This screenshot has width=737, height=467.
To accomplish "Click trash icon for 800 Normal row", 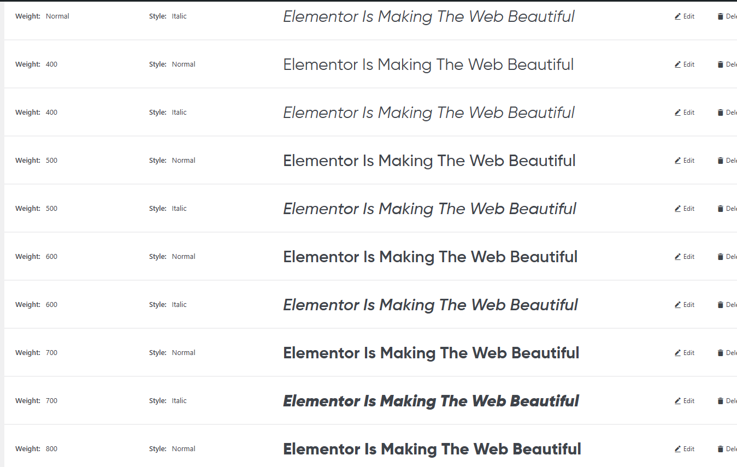I will 720,449.
